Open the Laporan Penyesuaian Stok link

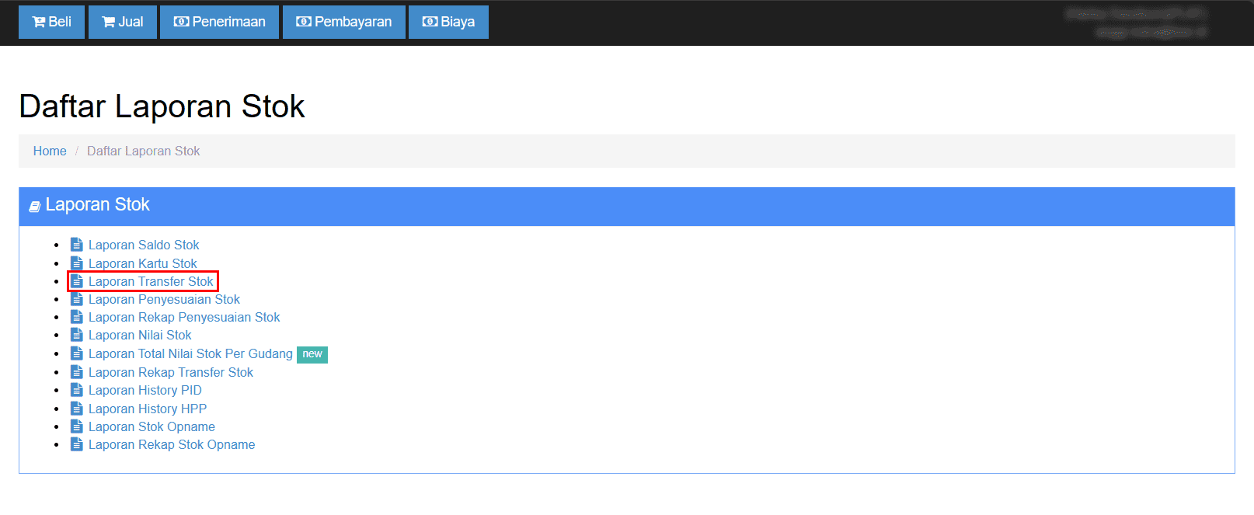pos(164,299)
